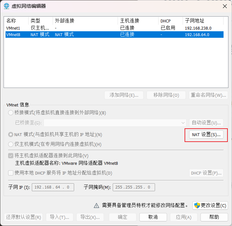Click 还原默认设置(R) button

pos(23,217)
